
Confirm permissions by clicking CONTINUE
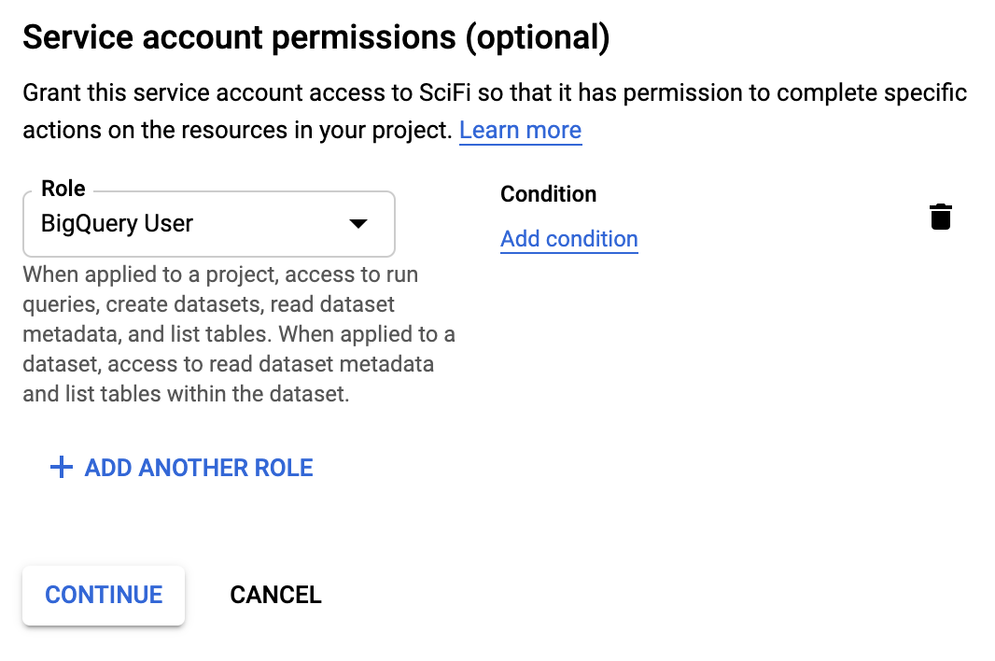tap(103, 595)
